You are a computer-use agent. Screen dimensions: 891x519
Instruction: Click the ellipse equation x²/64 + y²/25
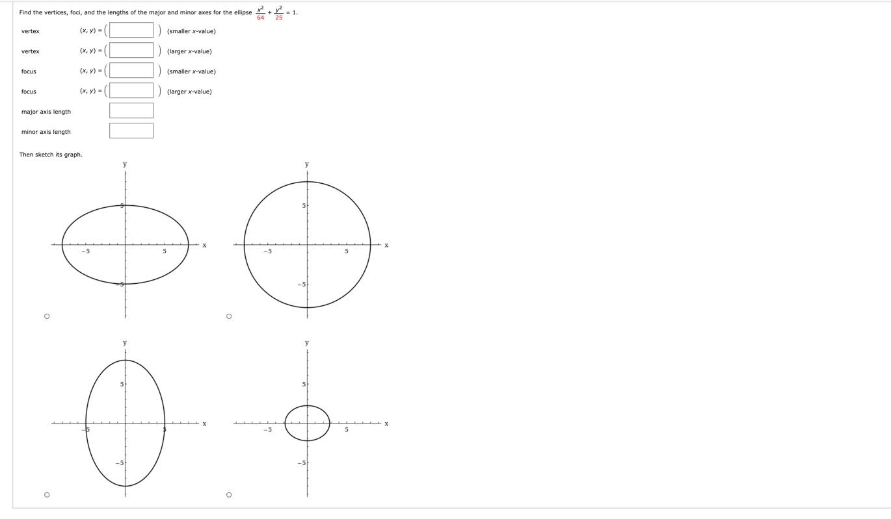(x=269, y=12)
